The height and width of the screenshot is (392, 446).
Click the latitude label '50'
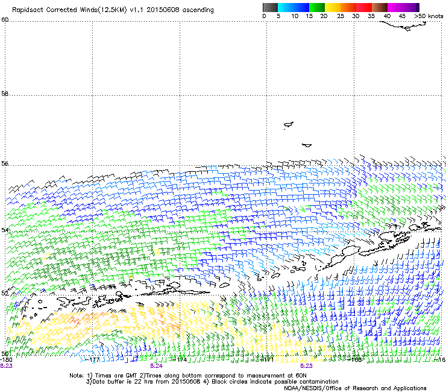[5, 353]
